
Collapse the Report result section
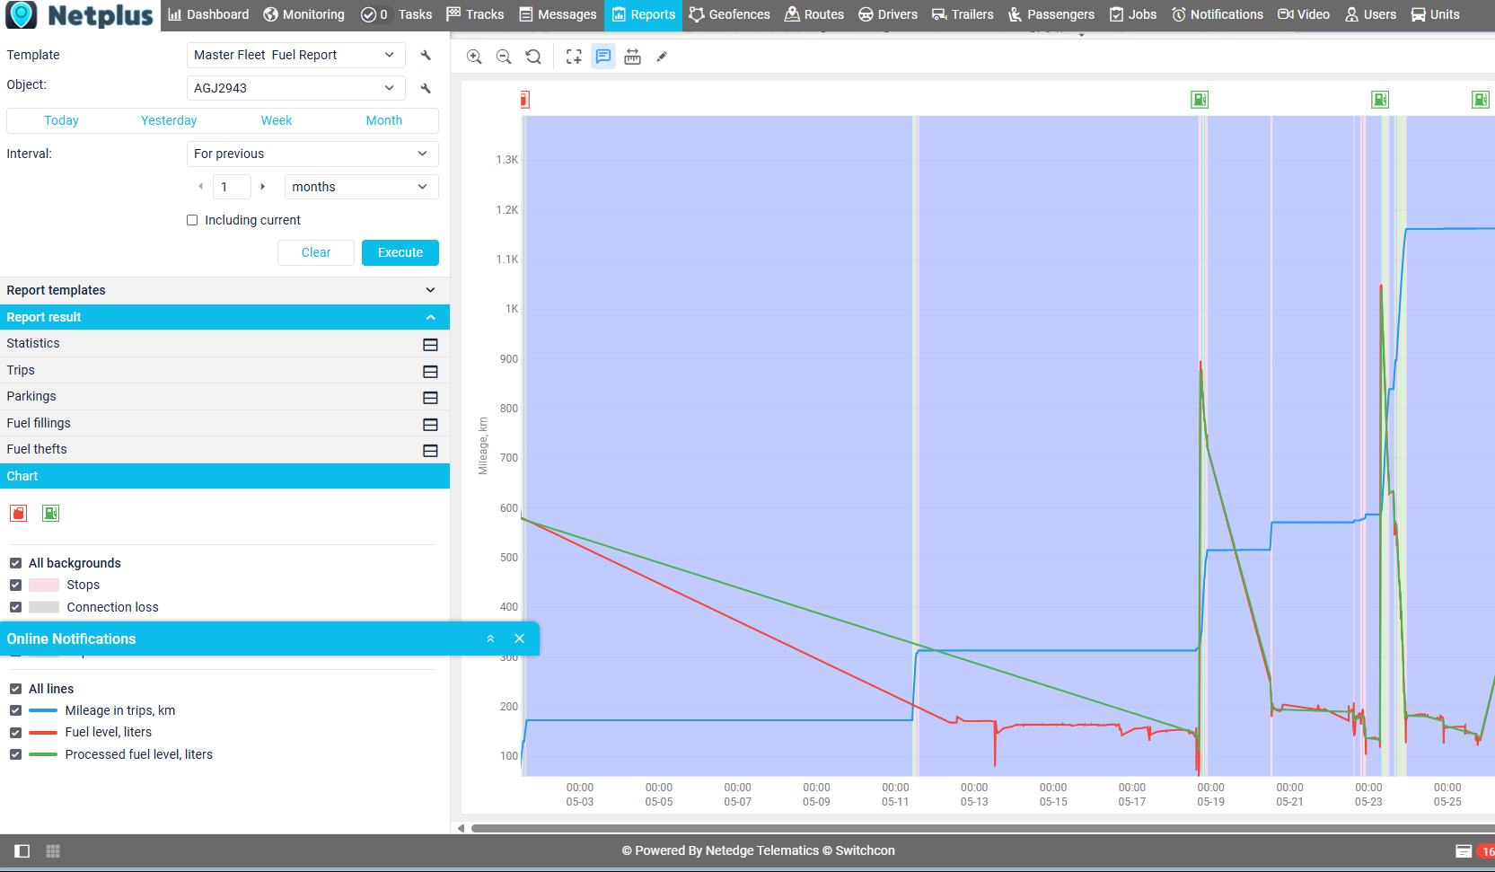point(224,317)
